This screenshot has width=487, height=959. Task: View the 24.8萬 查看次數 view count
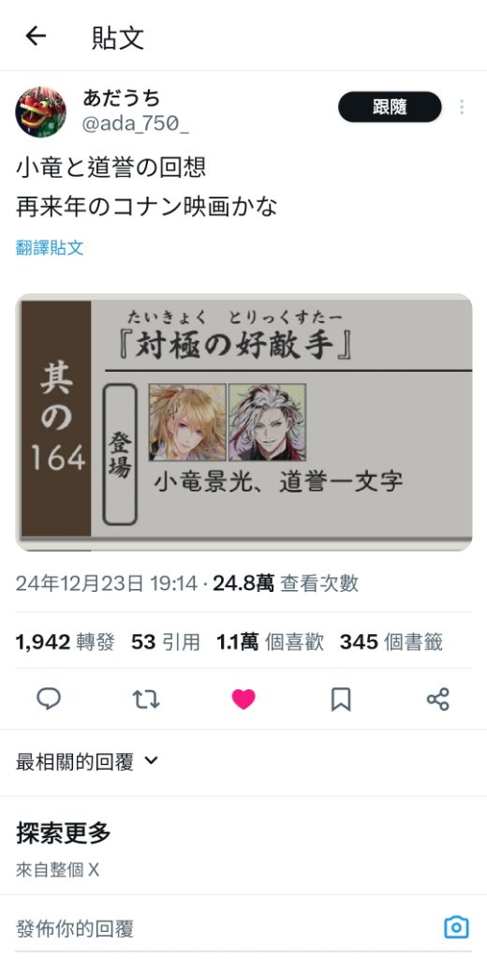(286, 583)
